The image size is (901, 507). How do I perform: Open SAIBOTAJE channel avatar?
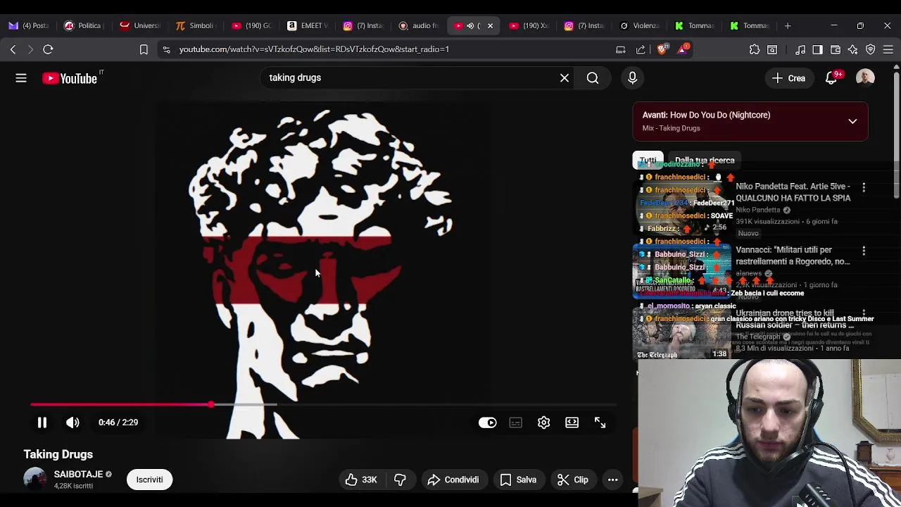(34, 480)
